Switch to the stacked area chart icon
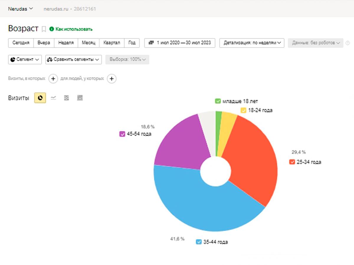 pyautogui.click(x=66, y=98)
